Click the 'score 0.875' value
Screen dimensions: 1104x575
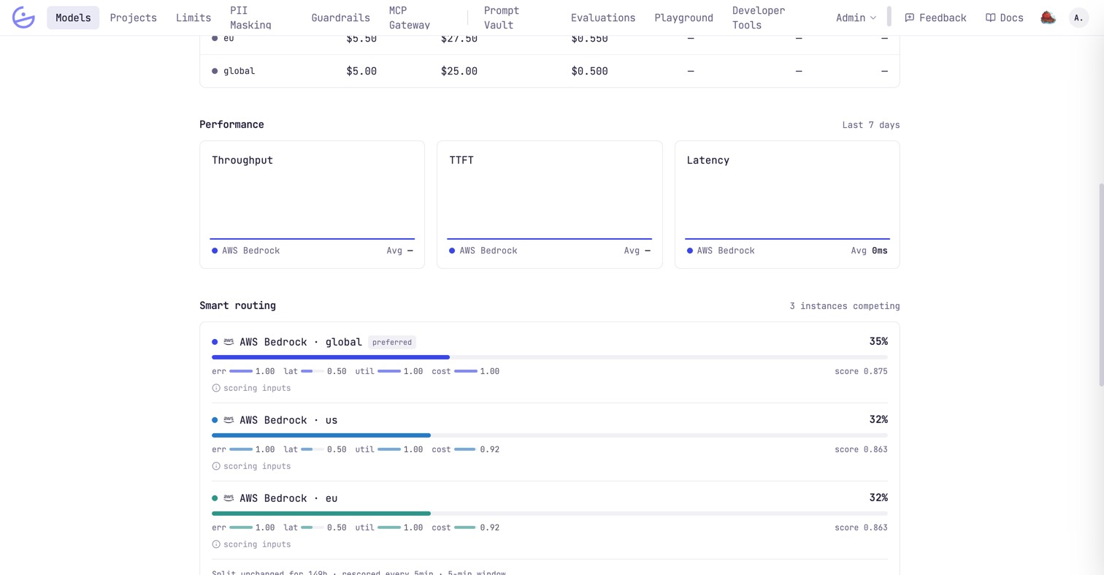click(x=862, y=371)
